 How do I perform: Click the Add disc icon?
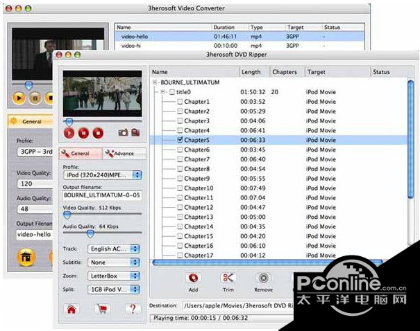pos(193,278)
